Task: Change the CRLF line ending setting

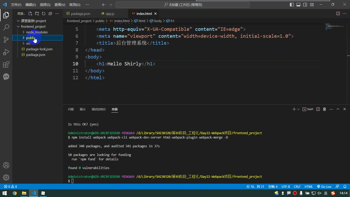Action: click(297, 187)
